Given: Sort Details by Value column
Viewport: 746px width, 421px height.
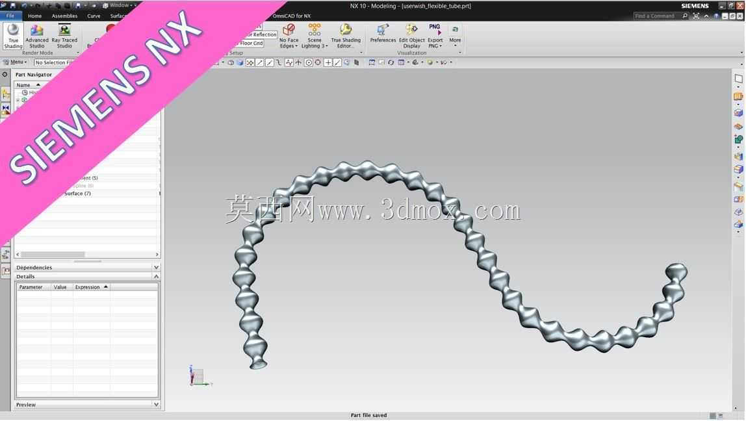Looking at the screenshot, I should click(x=62, y=287).
